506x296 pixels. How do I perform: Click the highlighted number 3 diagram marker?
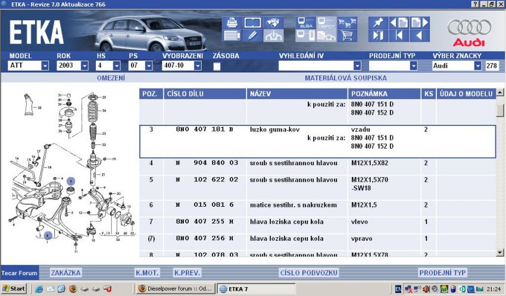click(71, 181)
